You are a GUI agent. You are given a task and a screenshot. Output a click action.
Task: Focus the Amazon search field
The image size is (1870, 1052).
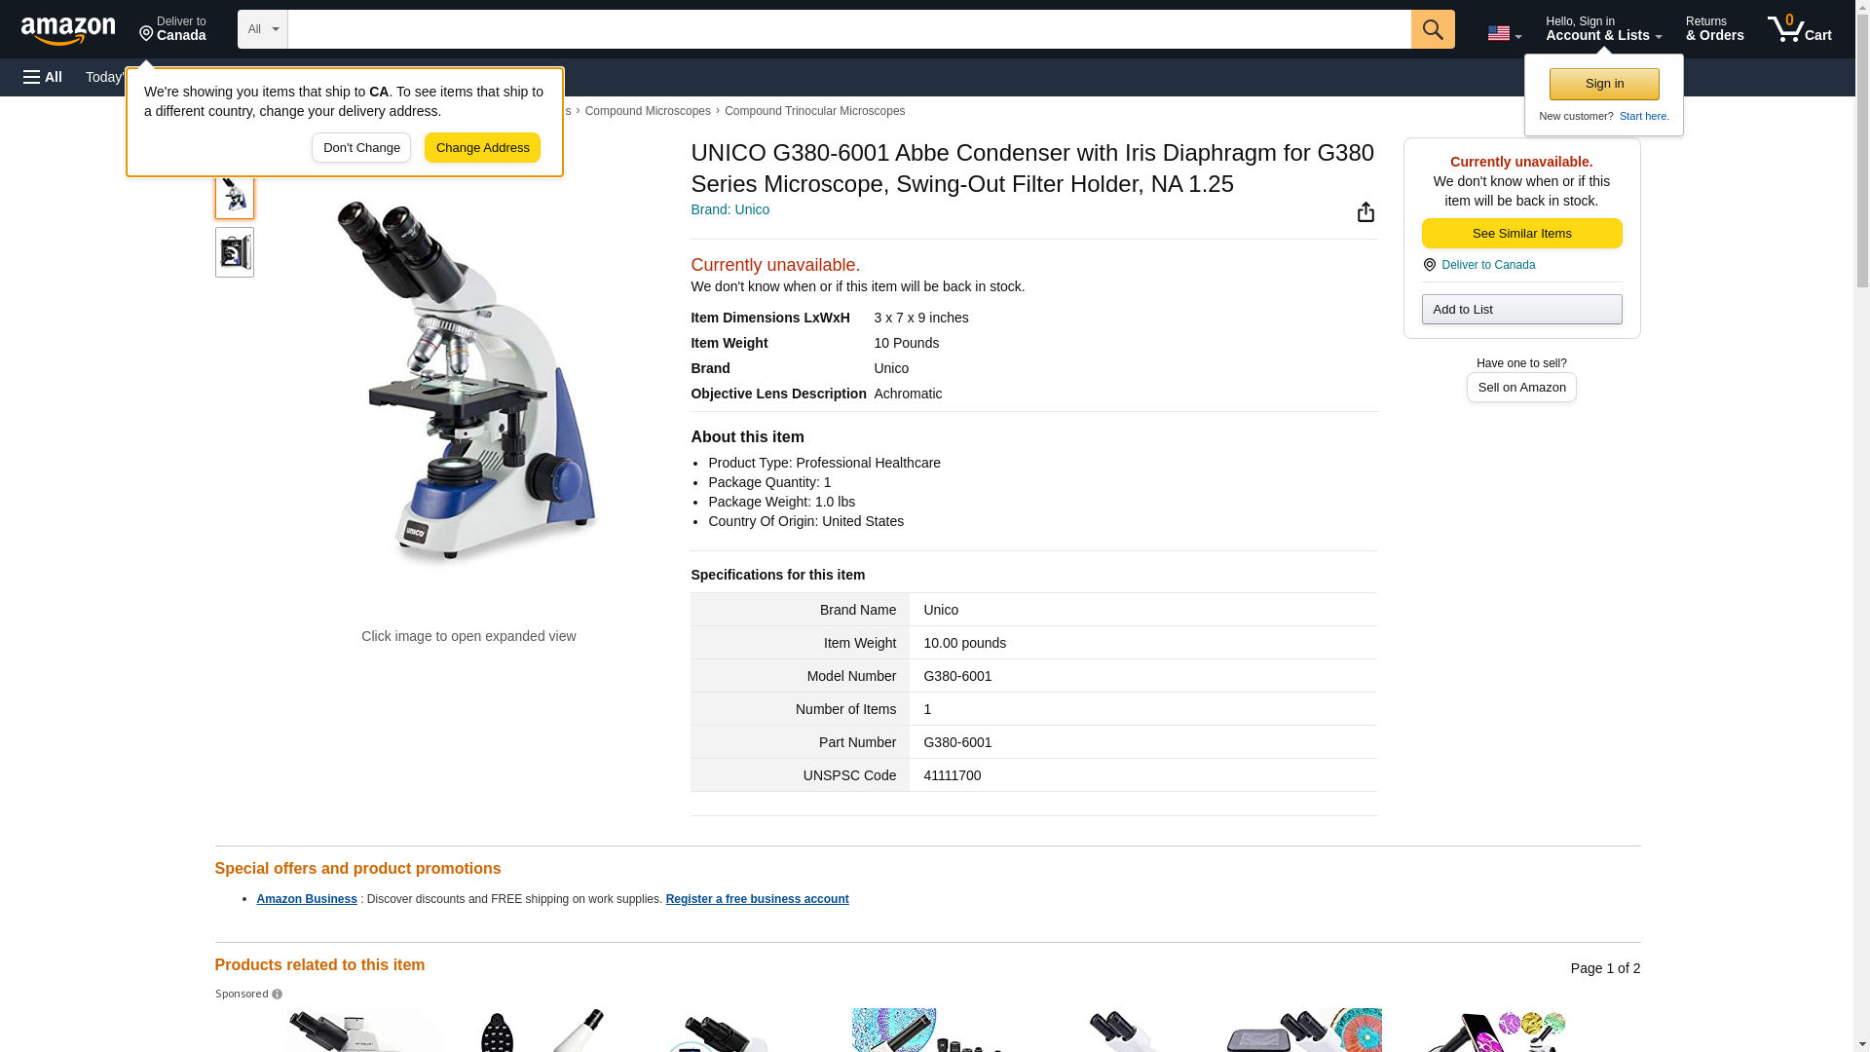(848, 29)
